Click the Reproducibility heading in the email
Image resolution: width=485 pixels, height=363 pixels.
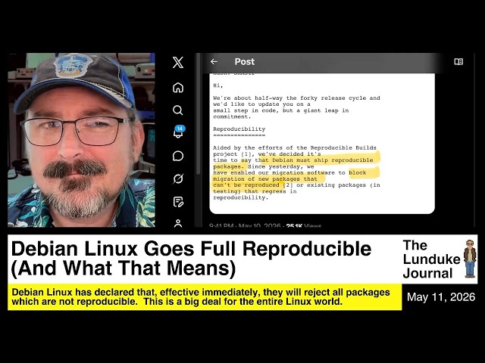point(239,129)
